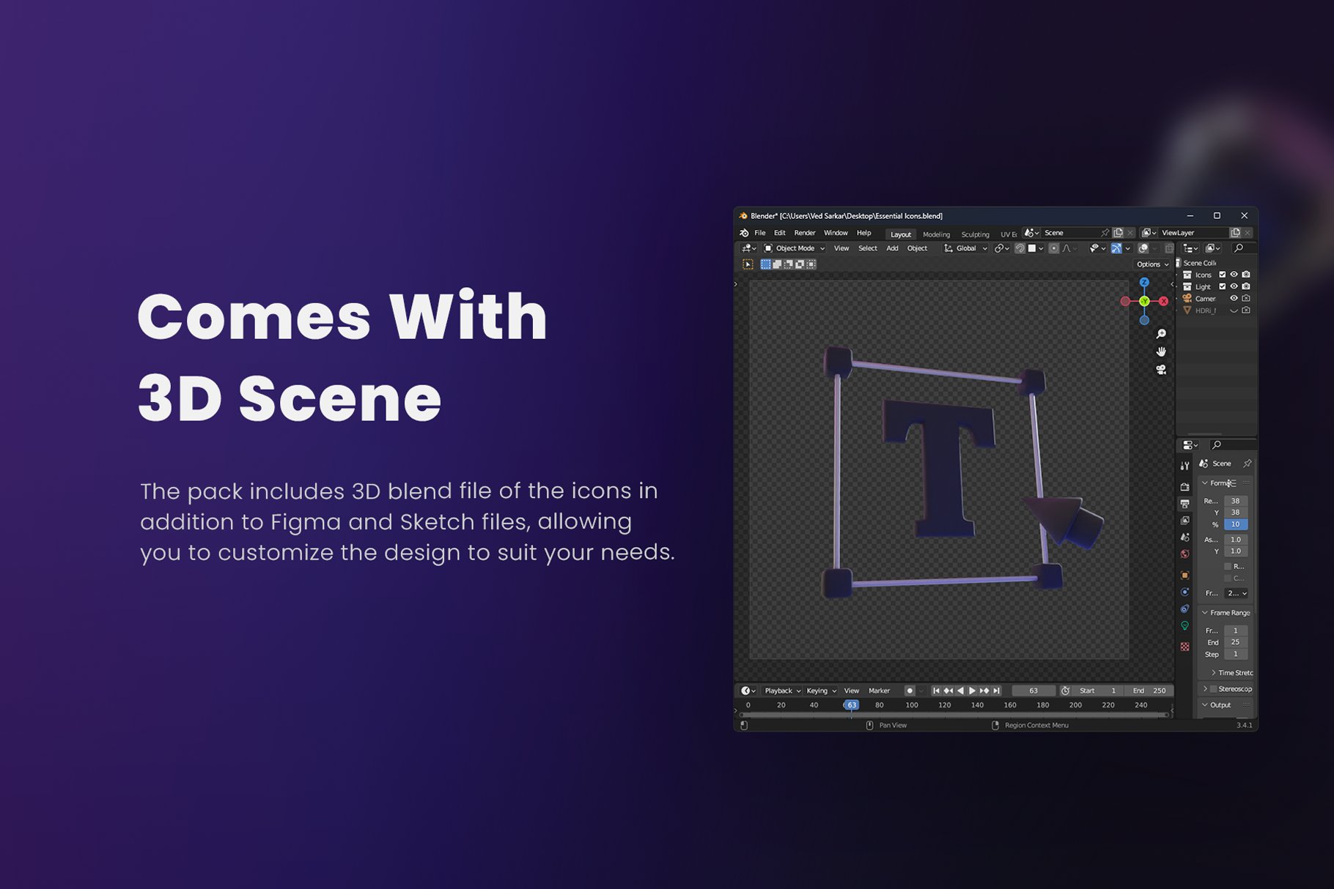
Task: Open the Frame Rate dropdown
Action: [x=1236, y=593]
